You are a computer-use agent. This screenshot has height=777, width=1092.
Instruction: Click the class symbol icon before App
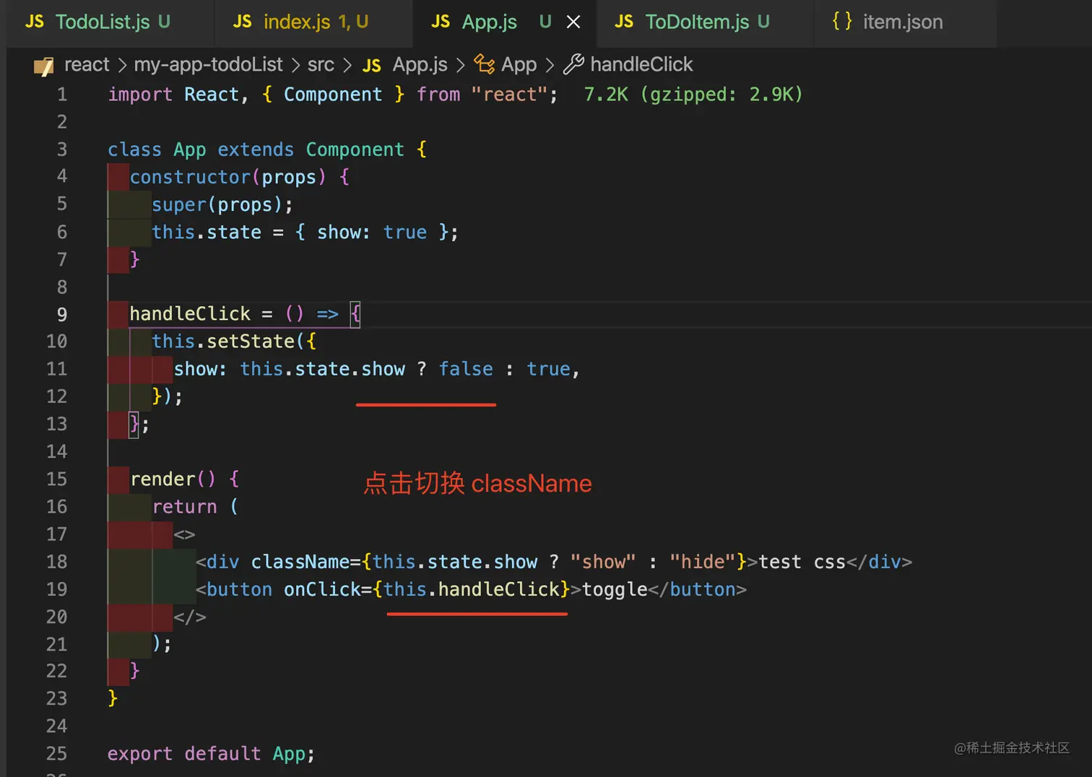tap(484, 64)
